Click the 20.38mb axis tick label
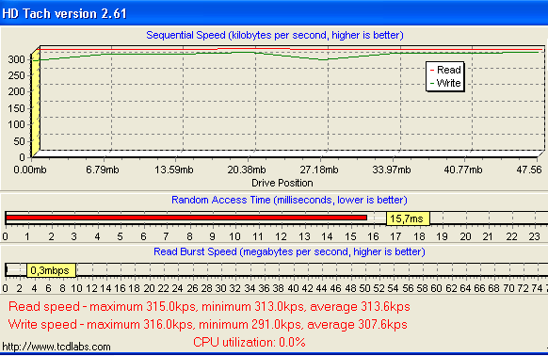The image size is (548, 356). pyautogui.click(x=247, y=170)
